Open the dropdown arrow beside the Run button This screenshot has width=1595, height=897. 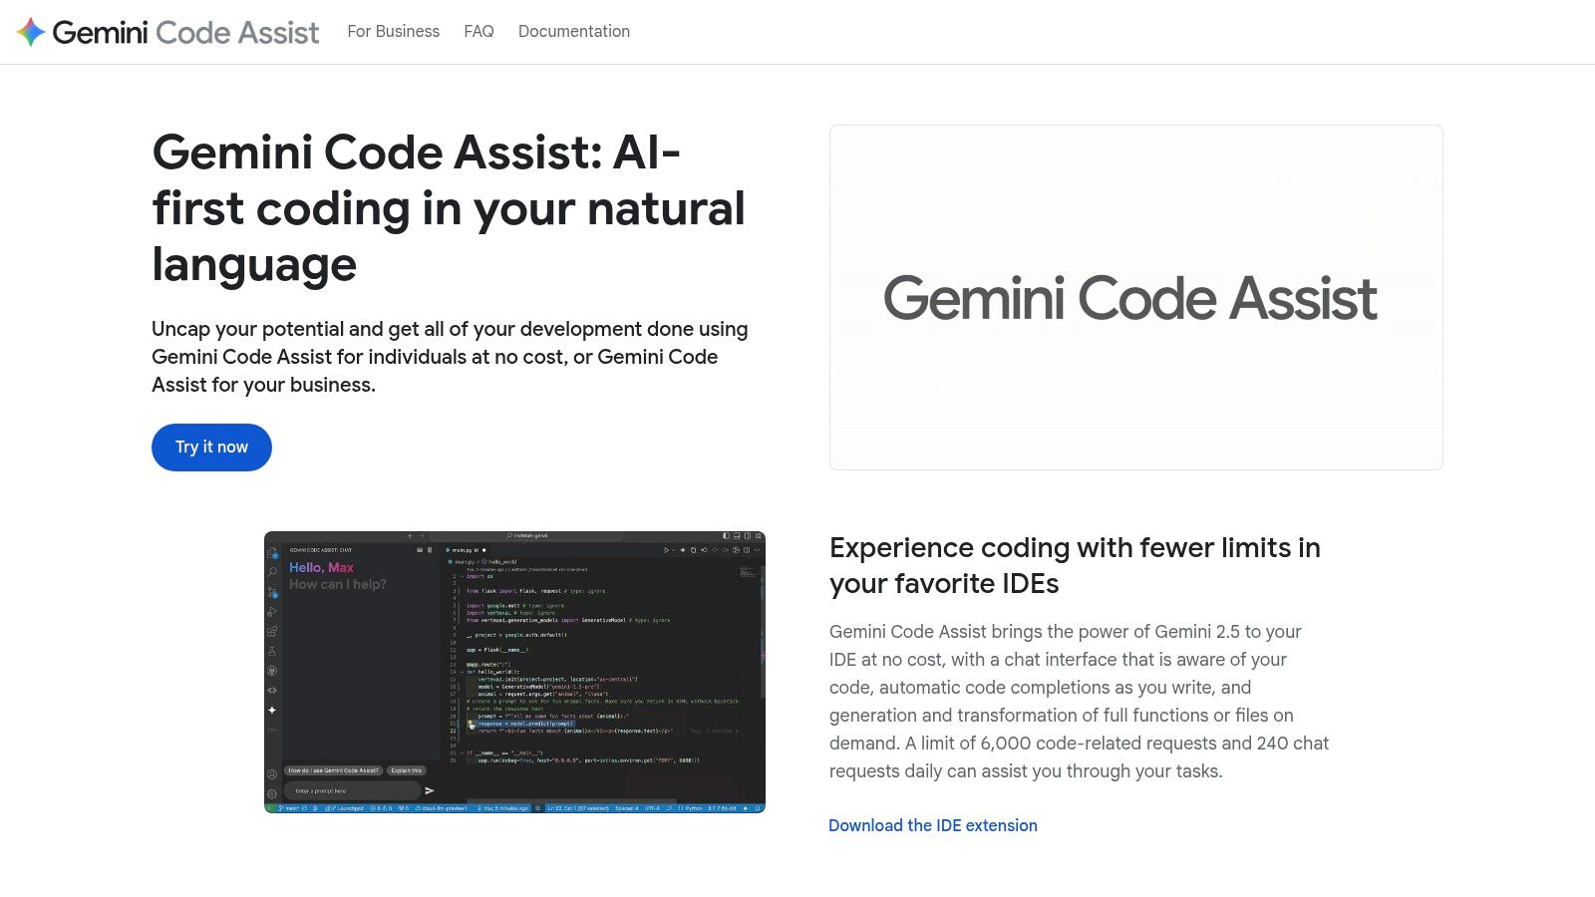click(x=674, y=550)
